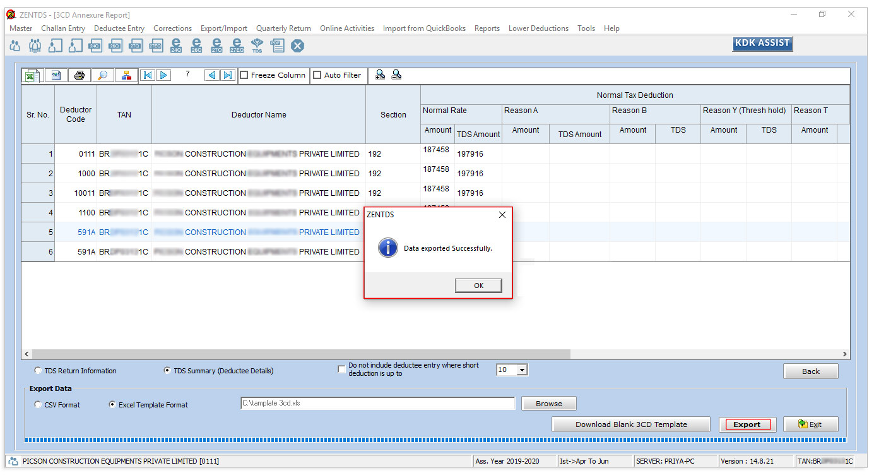Enable the Freeze Column checkbox
This screenshot has width=874, height=475.
click(244, 75)
